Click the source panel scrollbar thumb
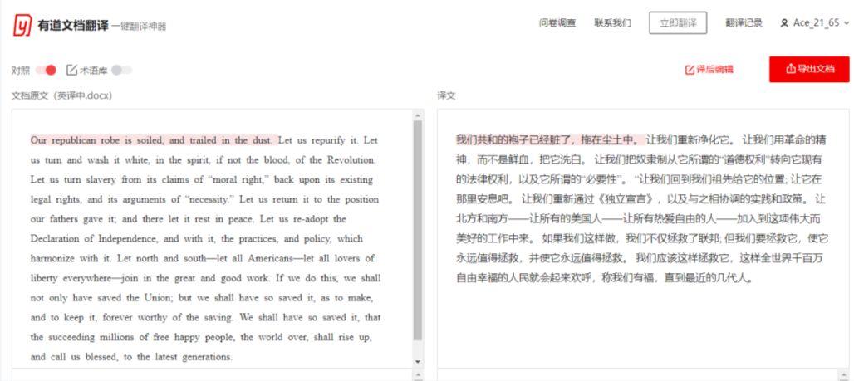 pyautogui.click(x=418, y=230)
